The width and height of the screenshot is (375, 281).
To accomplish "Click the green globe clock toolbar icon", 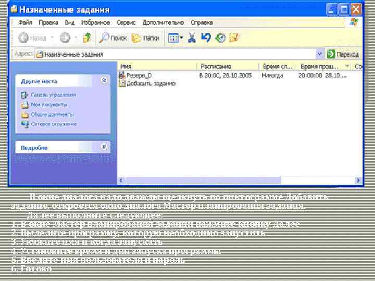I will pyautogui.click(x=220, y=38).
